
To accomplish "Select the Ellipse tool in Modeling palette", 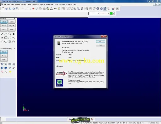I will tap(6, 42).
